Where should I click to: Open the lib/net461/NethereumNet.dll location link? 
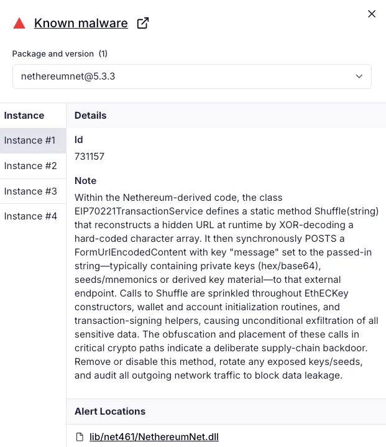(x=154, y=436)
